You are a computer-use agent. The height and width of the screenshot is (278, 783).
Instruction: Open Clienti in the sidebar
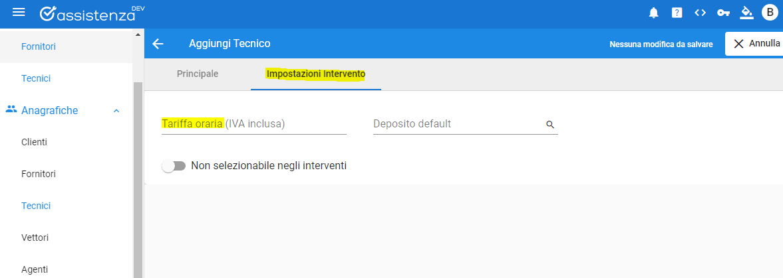35,143
